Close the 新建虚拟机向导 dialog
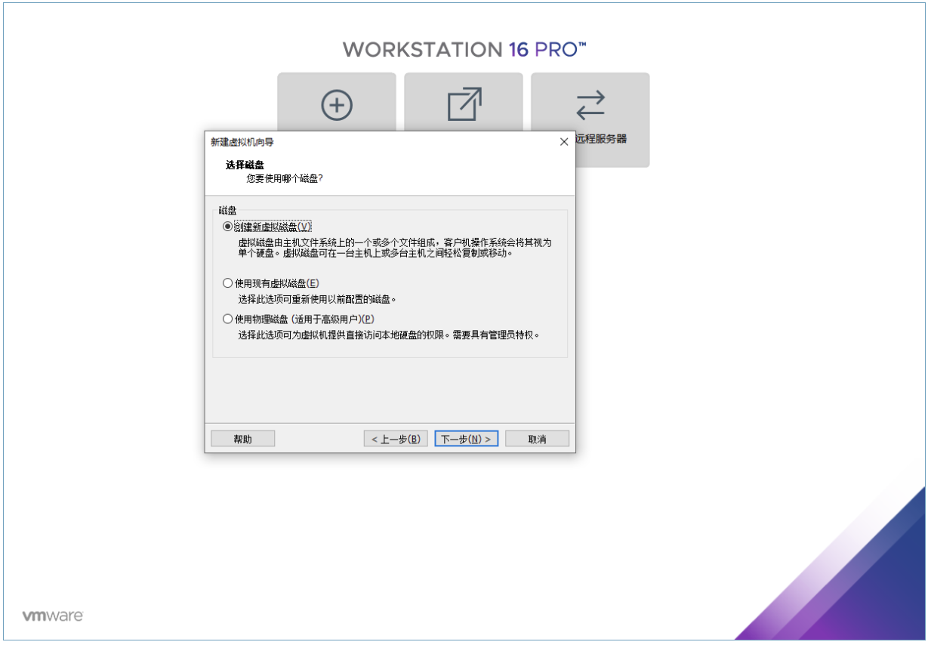 [563, 142]
